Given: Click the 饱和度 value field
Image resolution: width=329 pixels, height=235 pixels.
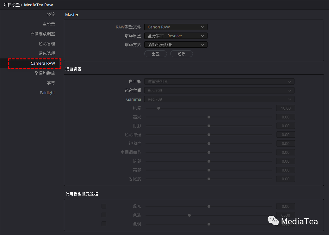Looking at the screenshot, I should 286,144.
